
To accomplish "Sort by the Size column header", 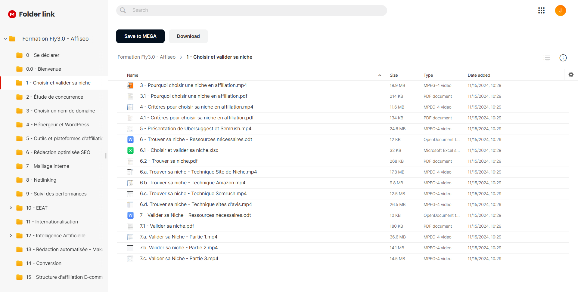I will point(394,75).
